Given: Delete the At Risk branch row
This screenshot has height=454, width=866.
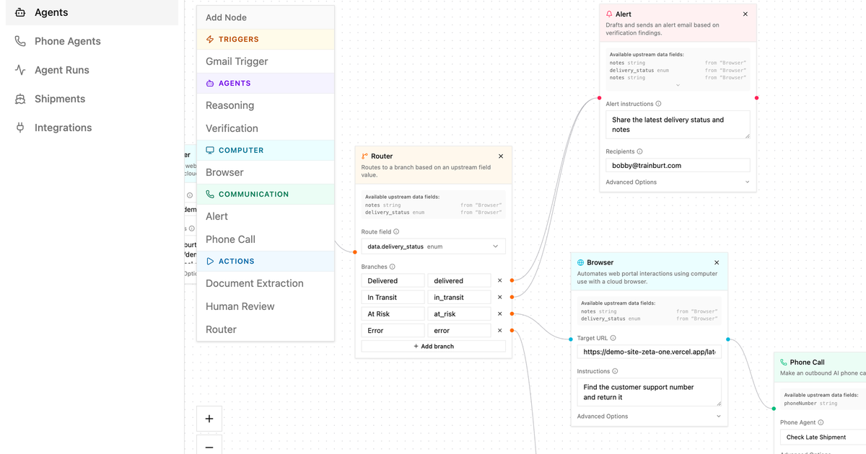Looking at the screenshot, I should [499, 313].
